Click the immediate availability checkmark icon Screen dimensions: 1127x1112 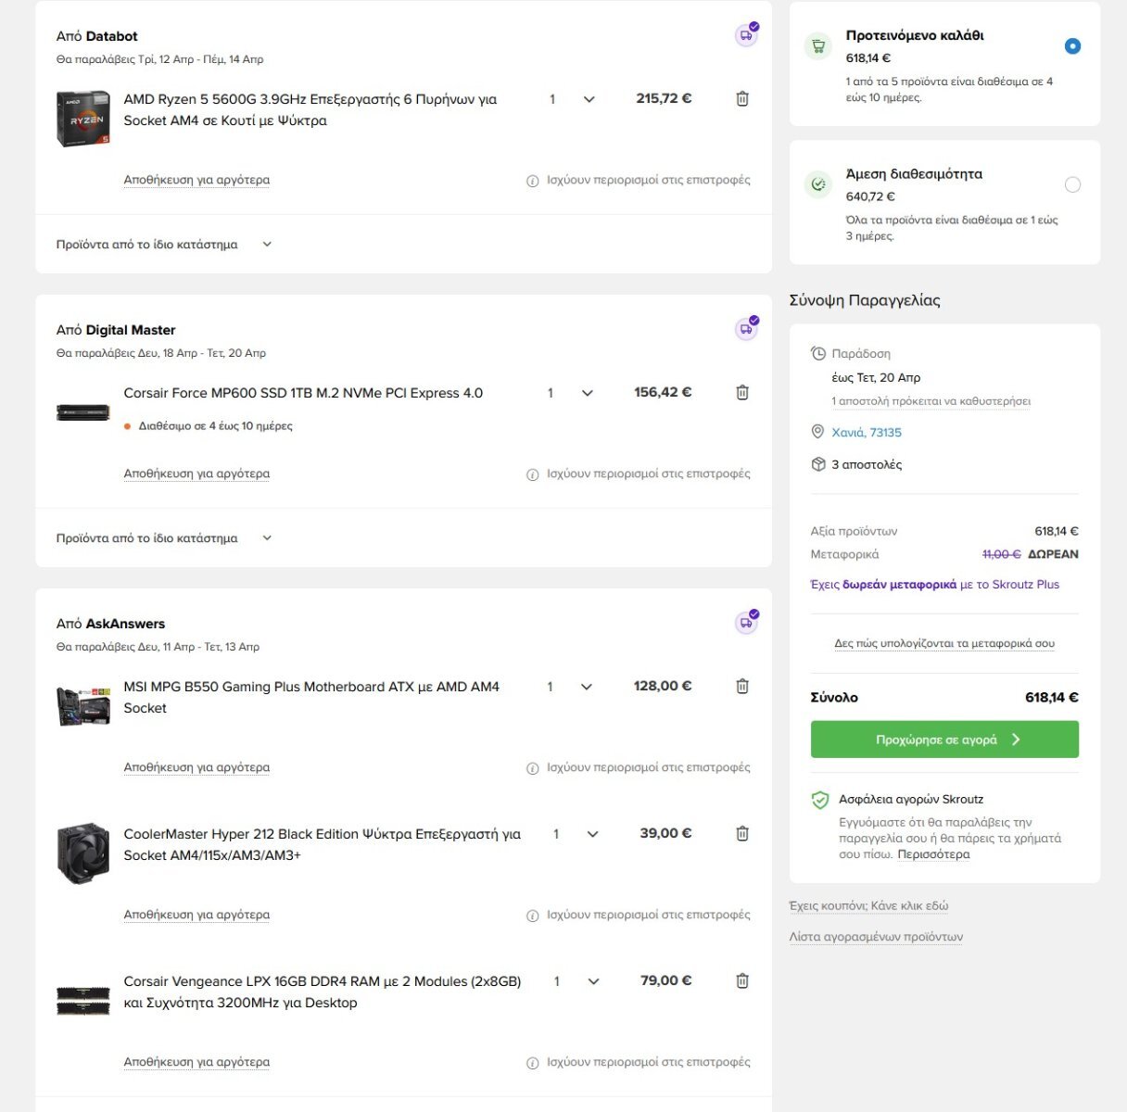(818, 183)
